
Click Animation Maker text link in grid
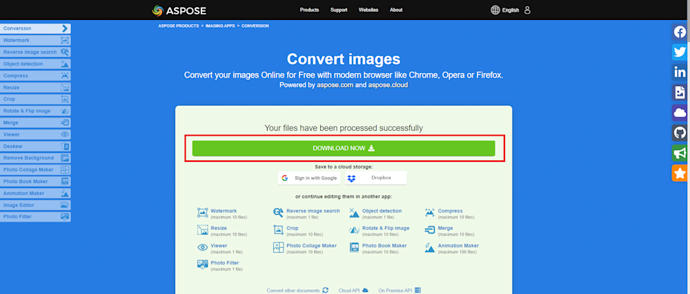(x=458, y=246)
